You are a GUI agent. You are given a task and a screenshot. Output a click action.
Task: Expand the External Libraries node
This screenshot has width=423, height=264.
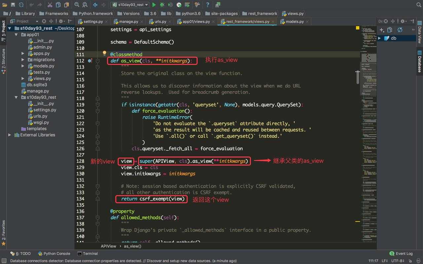[10, 135]
